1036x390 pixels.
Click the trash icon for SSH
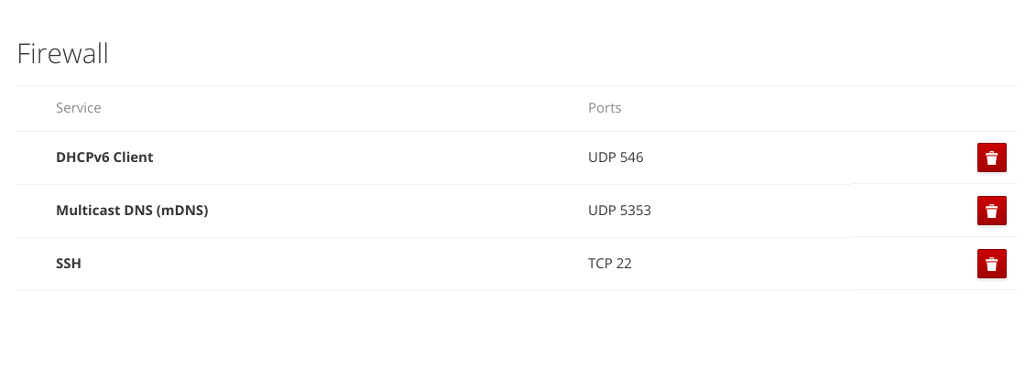[991, 264]
